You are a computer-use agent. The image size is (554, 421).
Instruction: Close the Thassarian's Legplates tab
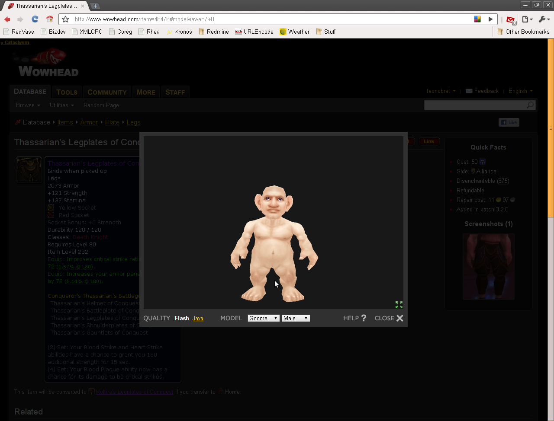pyautogui.click(x=83, y=6)
